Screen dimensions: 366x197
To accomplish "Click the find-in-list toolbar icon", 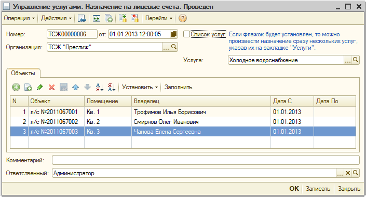I will coord(82,18).
